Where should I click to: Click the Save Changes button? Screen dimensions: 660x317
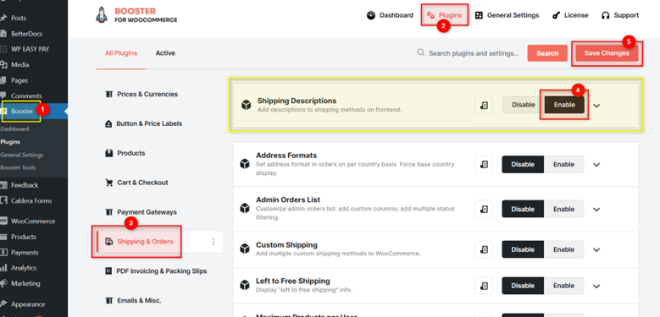coord(607,53)
